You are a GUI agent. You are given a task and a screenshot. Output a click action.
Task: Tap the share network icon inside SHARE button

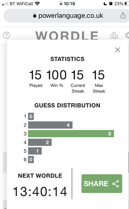115,184
